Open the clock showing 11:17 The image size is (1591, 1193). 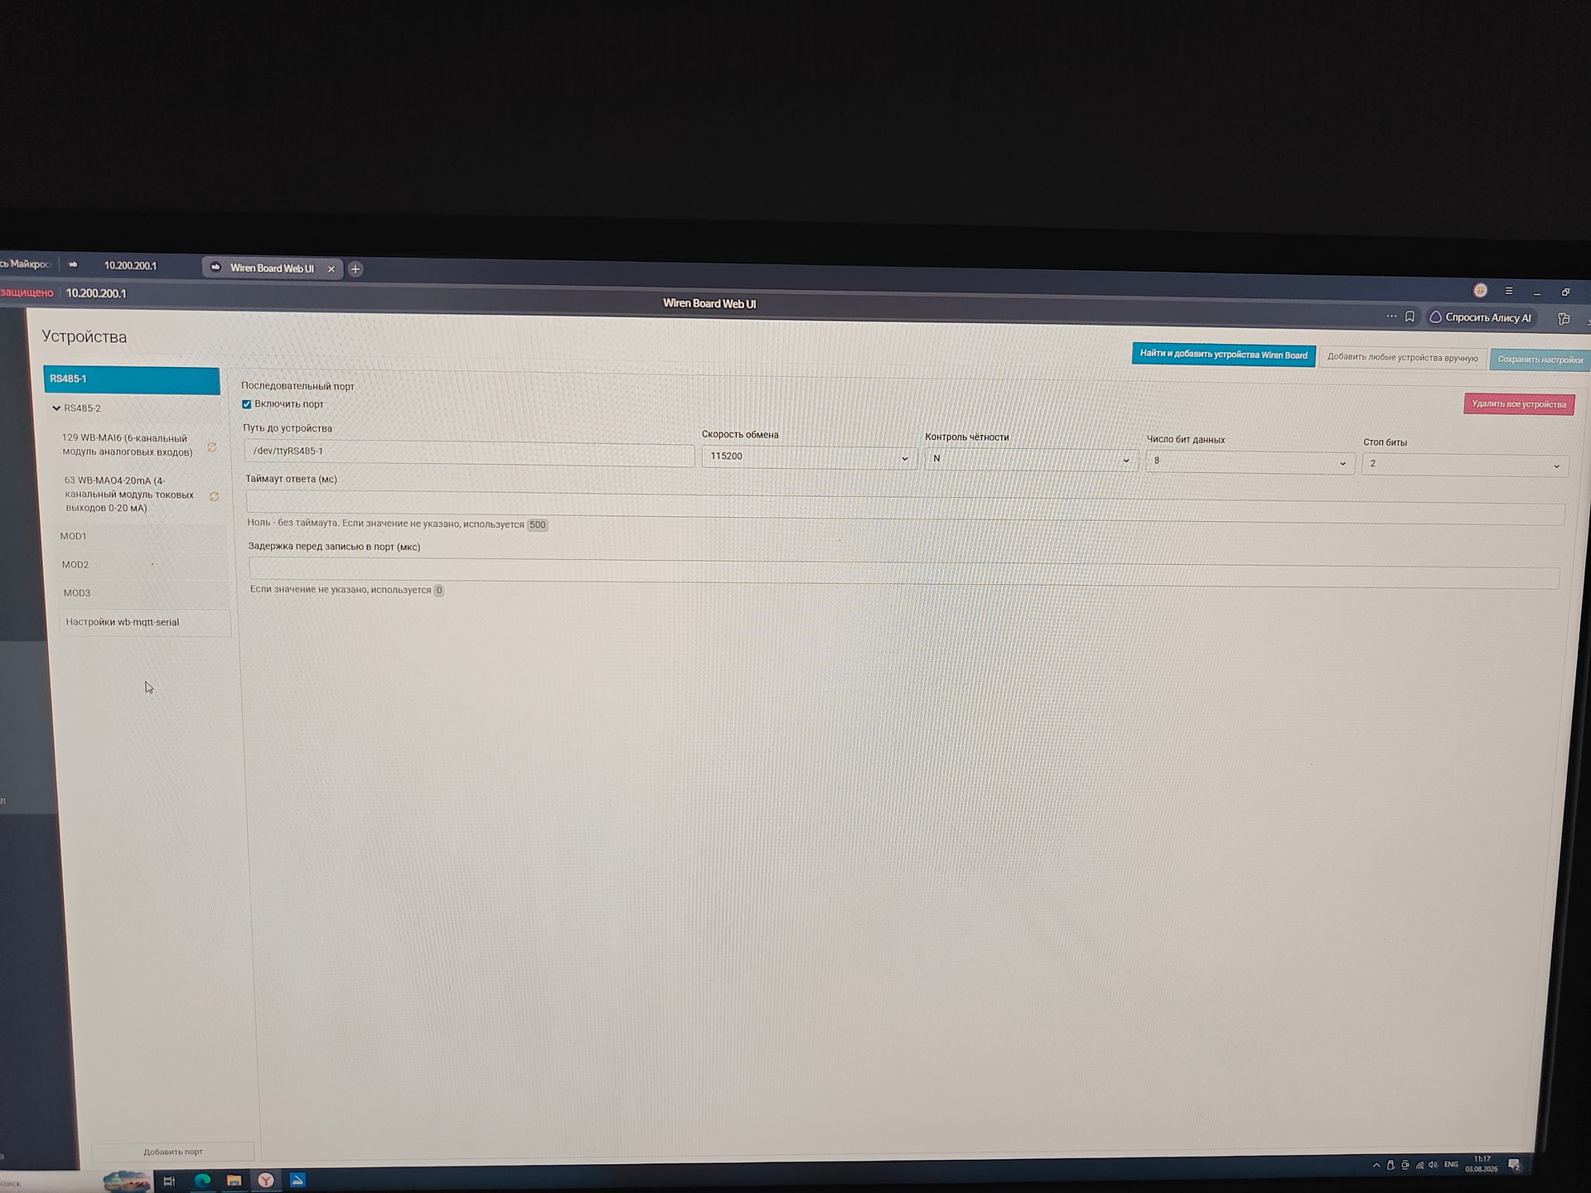(1482, 1164)
